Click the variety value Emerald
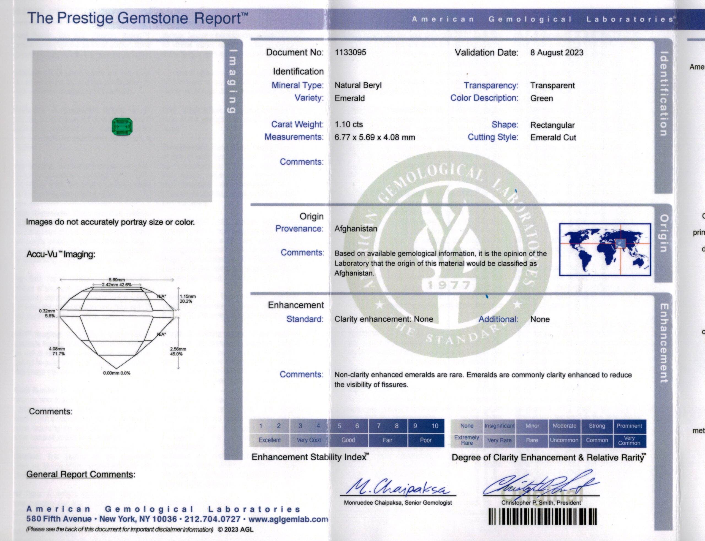 coord(349,98)
